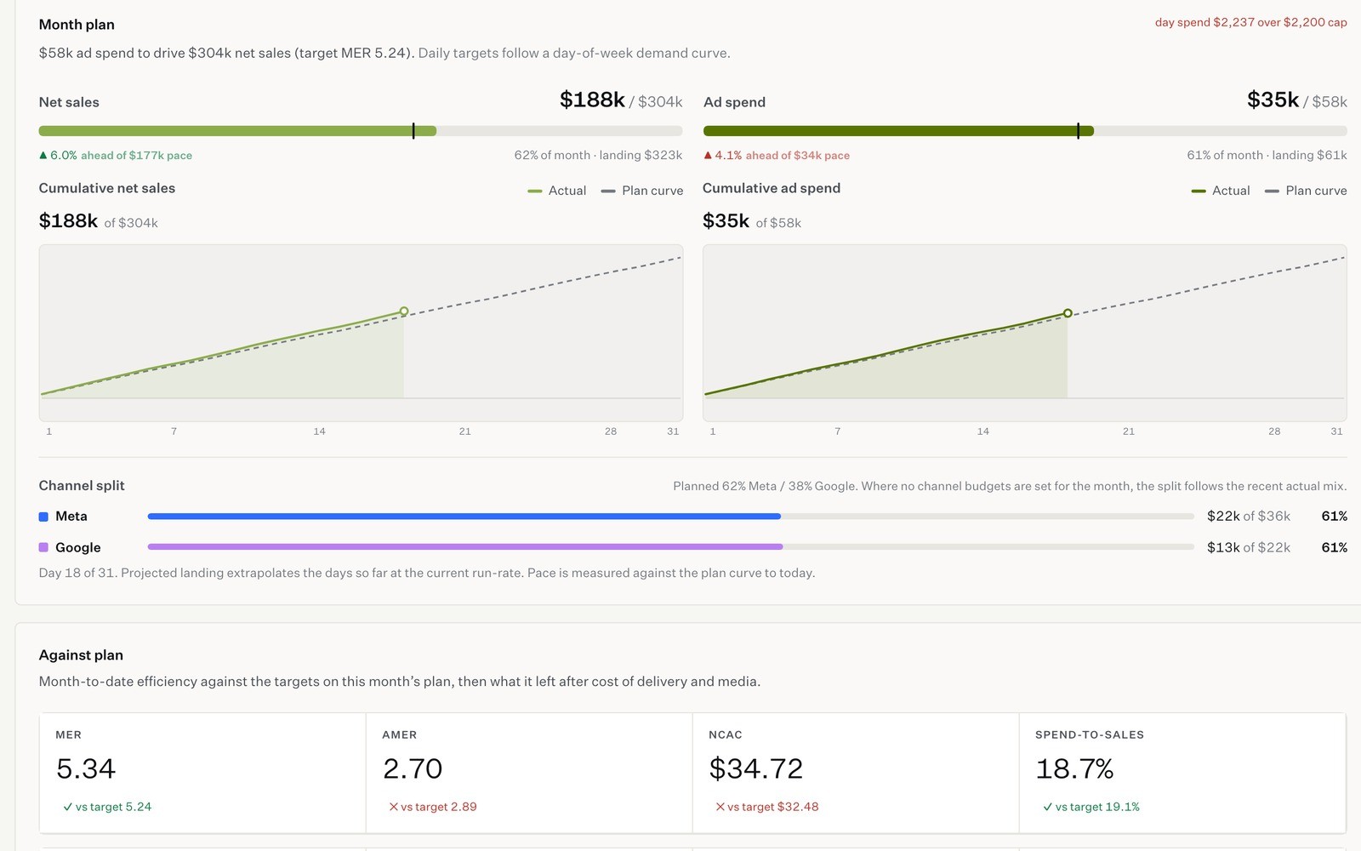Click the 'Day 18 of 31' footnote
The height and width of the screenshot is (851, 1361).
[x=427, y=573]
